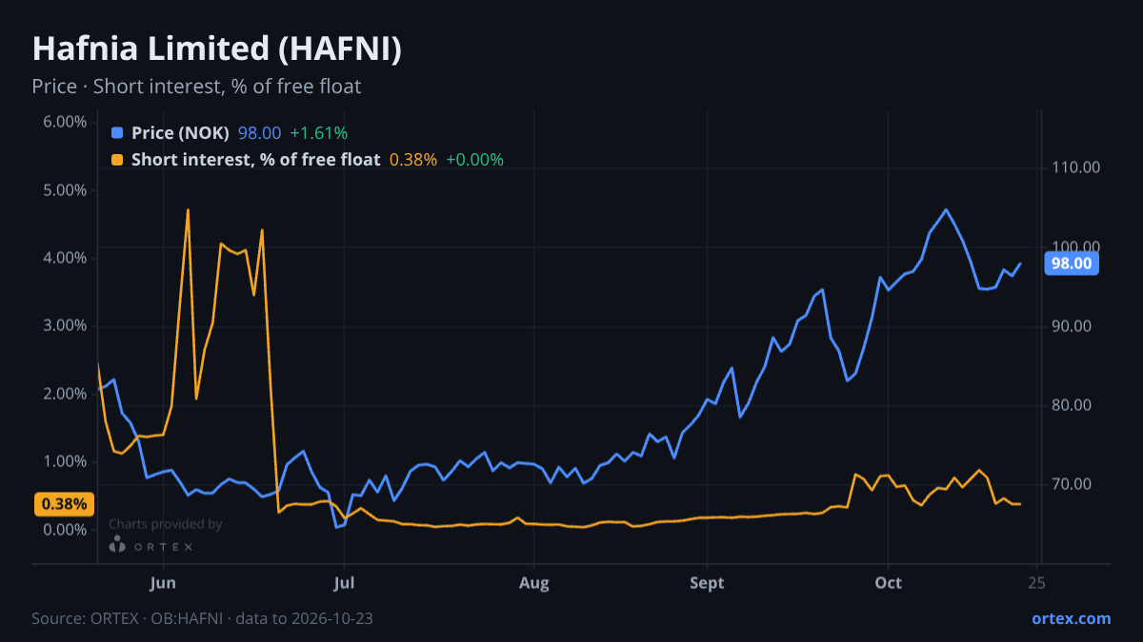Click the Jun label on time axis
Viewport: 1143px width, 642px height.
click(x=163, y=583)
